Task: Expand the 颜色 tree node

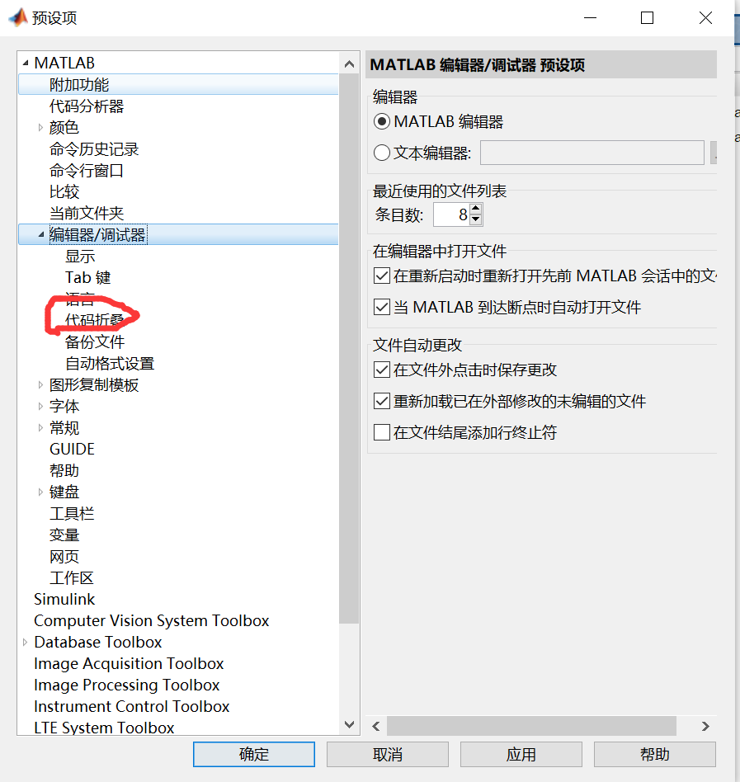Action: (40, 128)
